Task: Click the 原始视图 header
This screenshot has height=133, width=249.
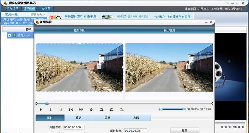Action: click(x=79, y=30)
